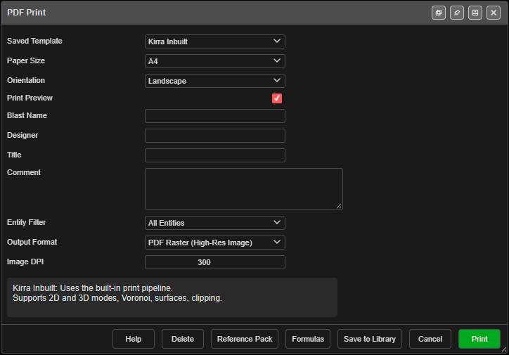The width and height of the screenshot is (509, 355).
Task: Focus the Designer input field
Action: (215, 136)
